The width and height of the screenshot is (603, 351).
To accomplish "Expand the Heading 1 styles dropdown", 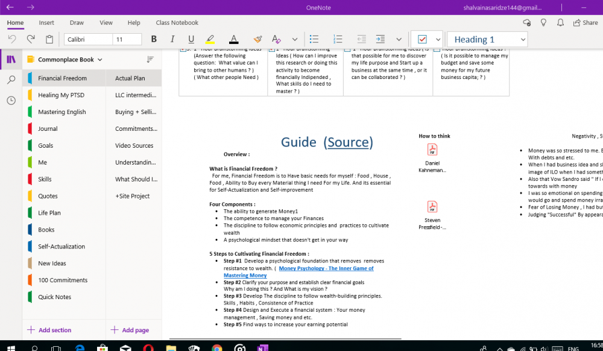I will pyautogui.click(x=522, y=39).
